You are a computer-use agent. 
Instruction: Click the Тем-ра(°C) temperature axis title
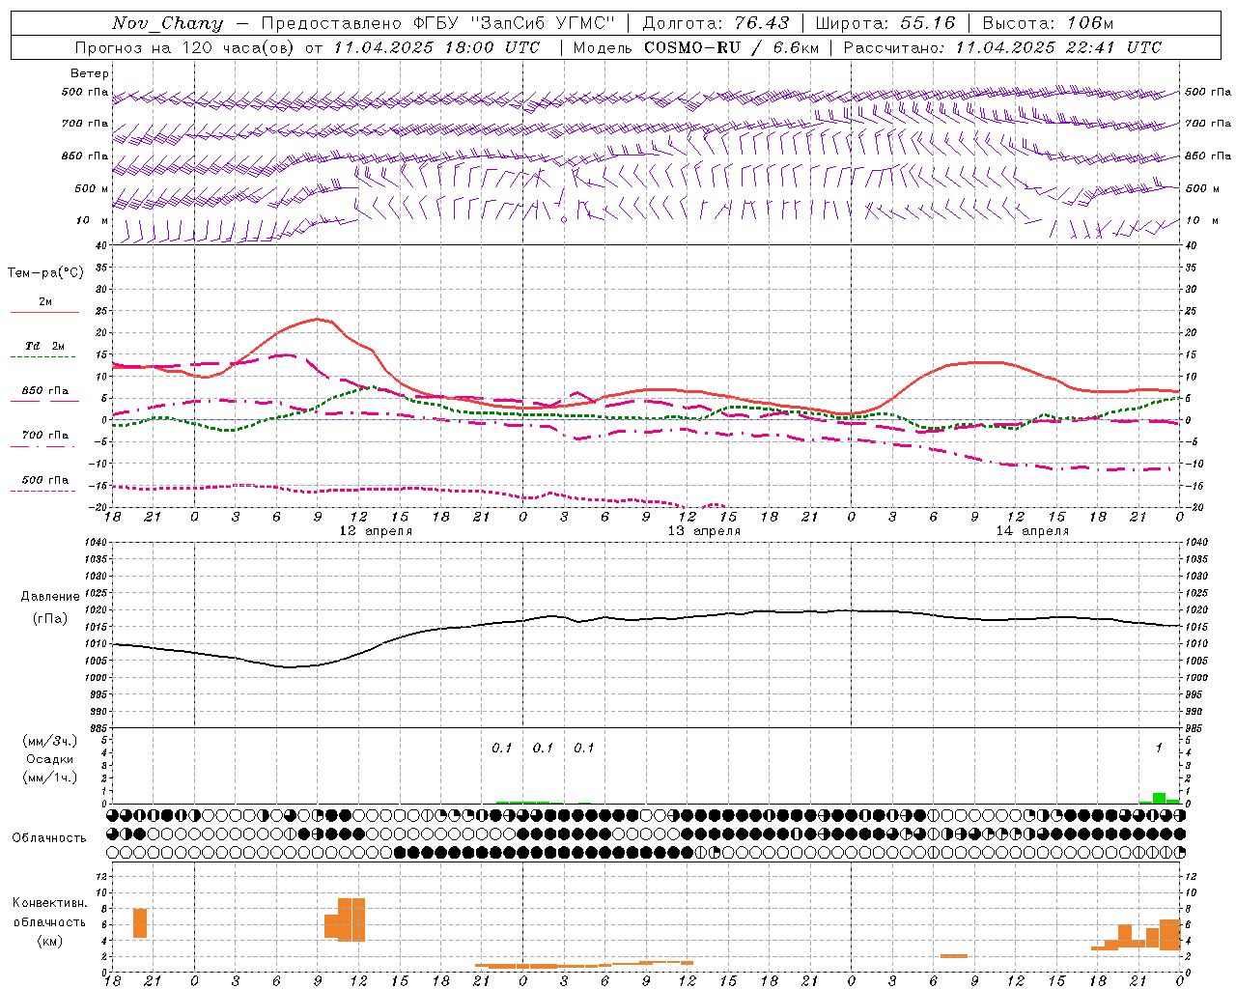[45, 272]
